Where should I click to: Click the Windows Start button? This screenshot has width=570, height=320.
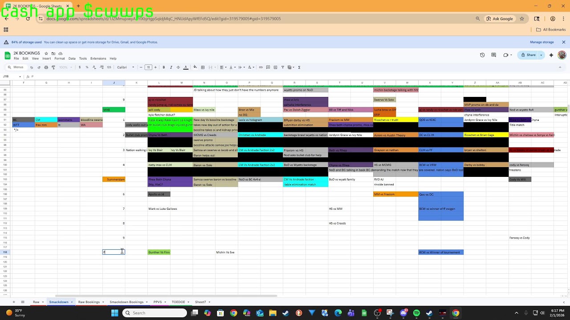[114, 313]
